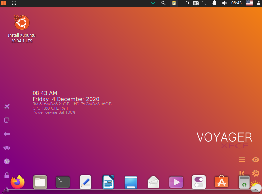Screen dimensions: 262x194
Task: Click the orange hamburger menu icon
Action: pyautogui.click(x=242, y=159)
